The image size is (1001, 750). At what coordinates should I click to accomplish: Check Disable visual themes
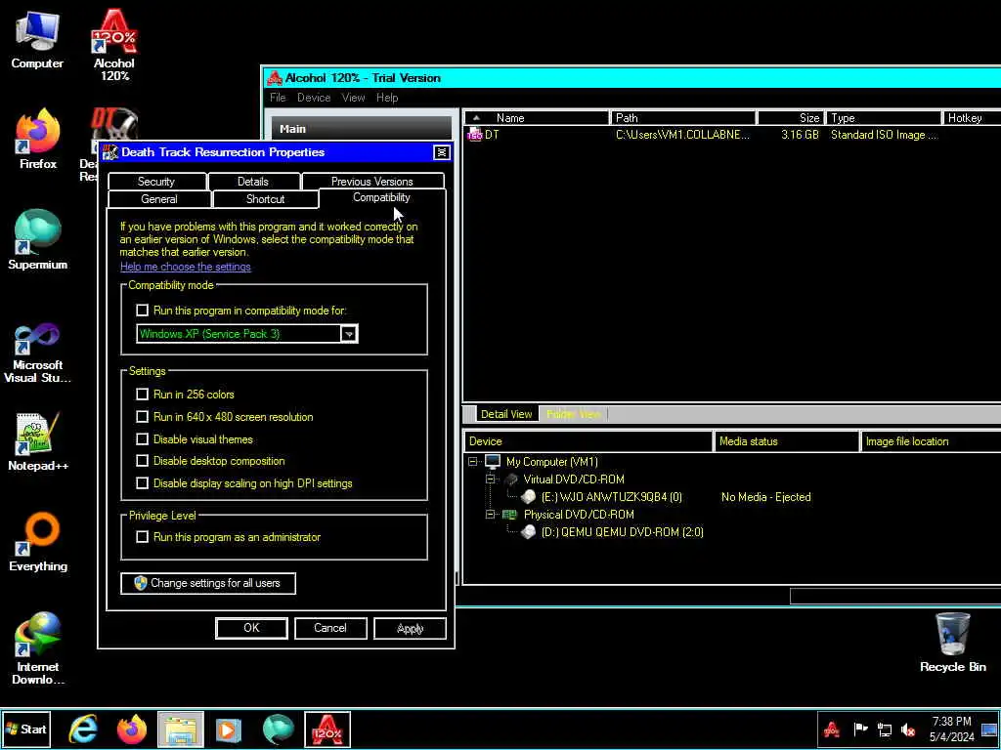coord(143,439)
